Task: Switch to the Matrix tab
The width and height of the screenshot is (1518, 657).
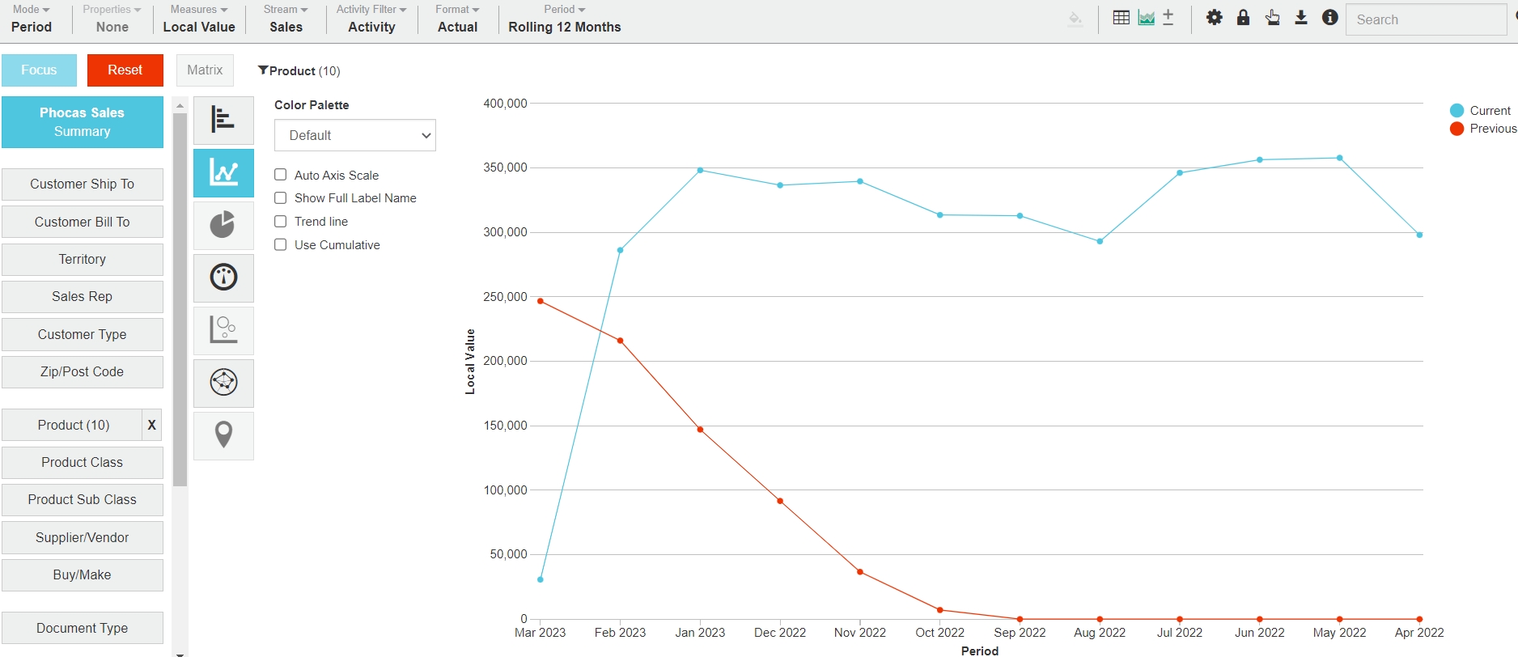Action: [205, 70]
